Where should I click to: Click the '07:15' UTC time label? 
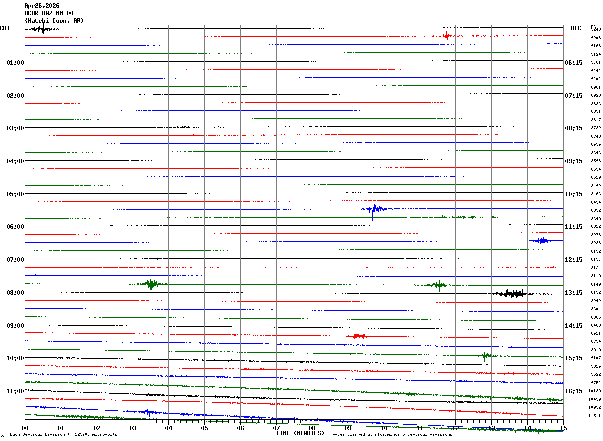(x=574, y=96)
